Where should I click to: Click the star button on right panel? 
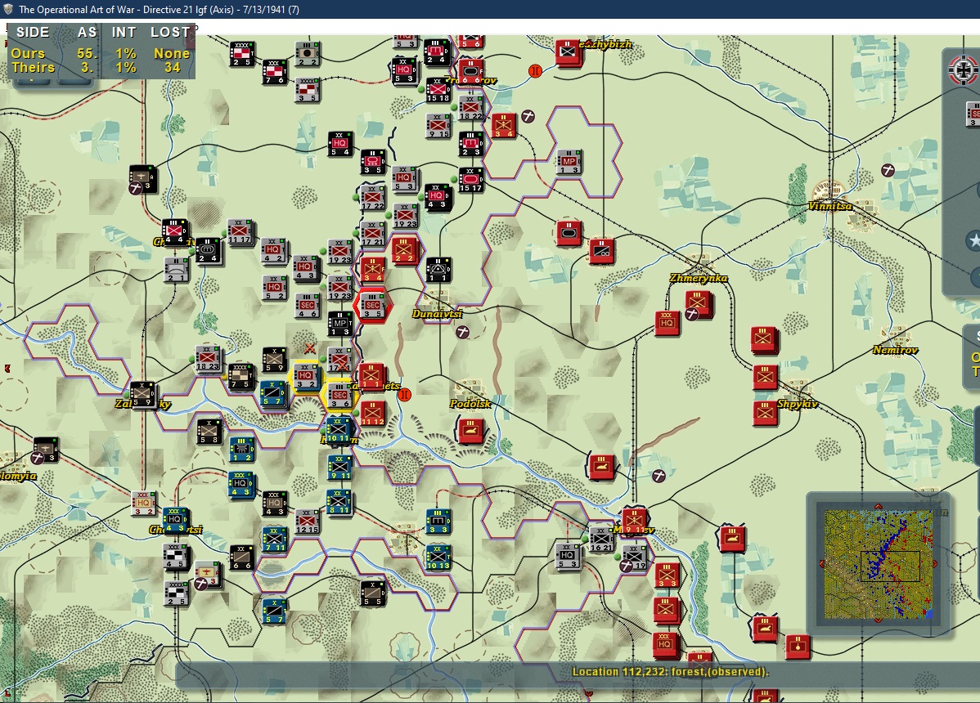[973, 241]
